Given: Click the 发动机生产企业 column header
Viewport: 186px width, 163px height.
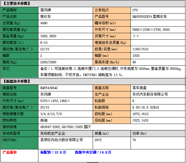Looking at the screenshot, I should tap(53, 133).
